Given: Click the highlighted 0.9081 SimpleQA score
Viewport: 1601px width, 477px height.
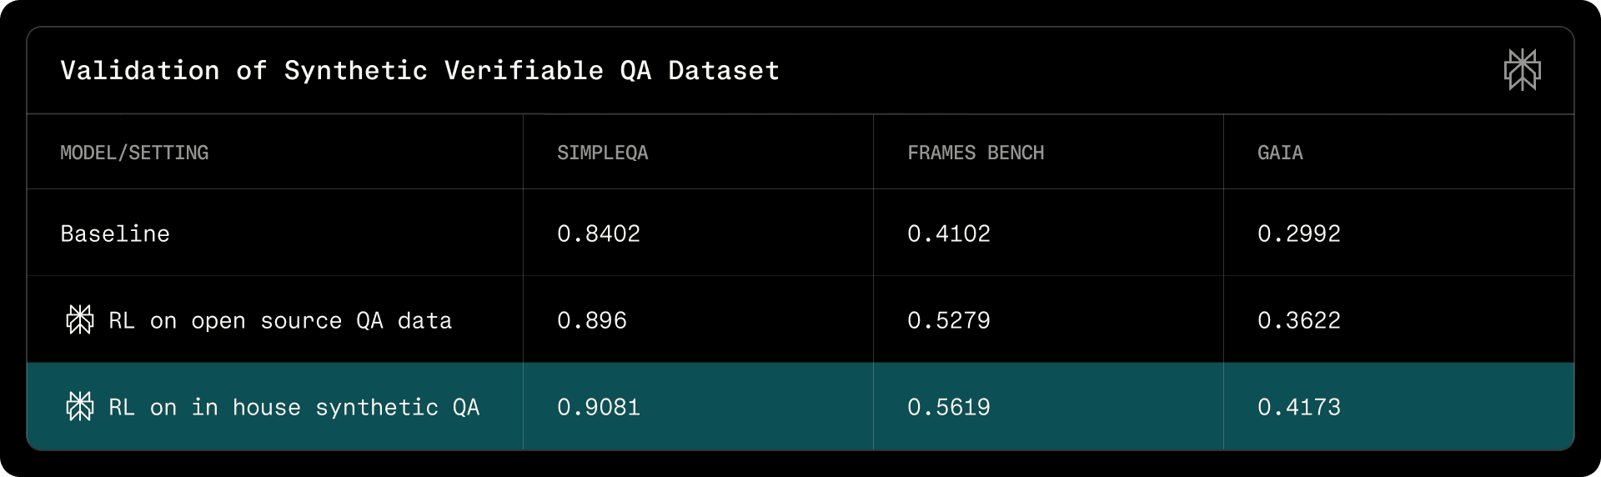Looking at the screenshot, I should [x=598, y=407].
